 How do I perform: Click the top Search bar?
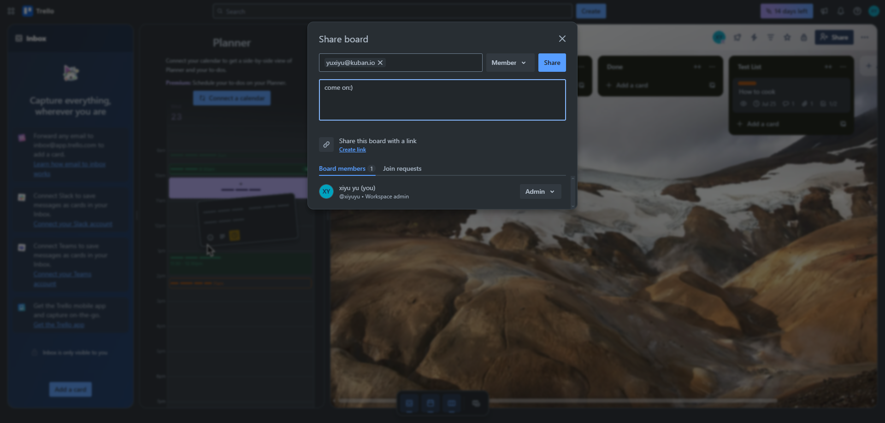(393, 11)
